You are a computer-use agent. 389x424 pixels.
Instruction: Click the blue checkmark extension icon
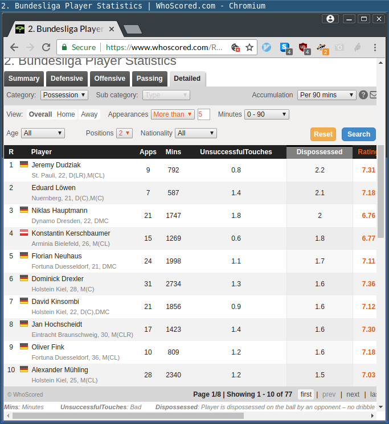pos(267,47)
